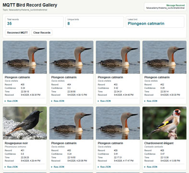Click the Total records value 35
This screenshot has width=189, height=173.
(10, 24)
